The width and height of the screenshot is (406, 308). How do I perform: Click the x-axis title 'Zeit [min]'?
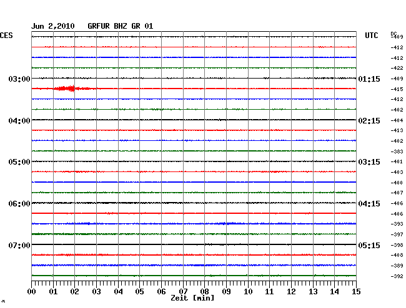pyautogui.click(x=192, y=298)
